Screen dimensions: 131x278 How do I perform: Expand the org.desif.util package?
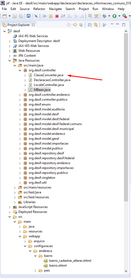coord(20,183)
